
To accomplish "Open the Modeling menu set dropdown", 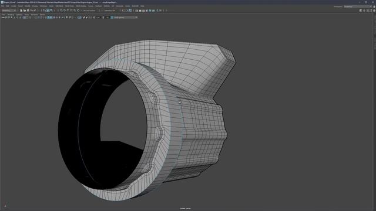I will click(9, 11).
